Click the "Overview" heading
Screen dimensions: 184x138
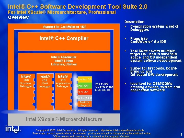pyautogui.click(x=18, y=17)
